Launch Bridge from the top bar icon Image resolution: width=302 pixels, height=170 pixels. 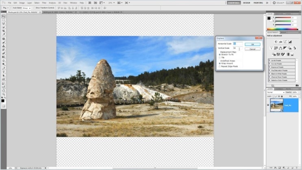pos(90,3)
